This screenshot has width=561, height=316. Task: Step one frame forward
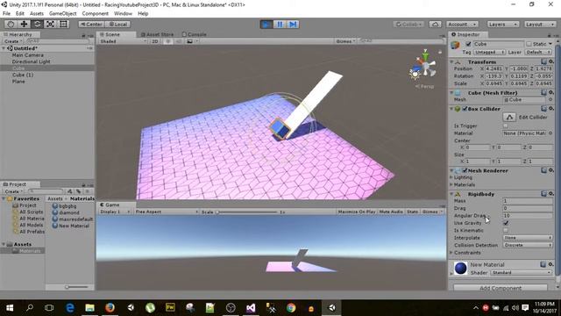(293, 24)
